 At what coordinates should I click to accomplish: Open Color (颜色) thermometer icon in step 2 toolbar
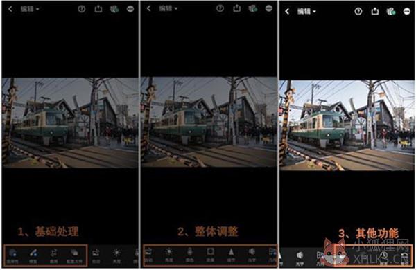(x=190, y=255)
